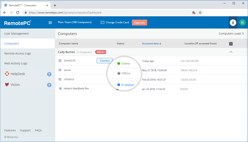Open help icon beside HelpDesk
Screen dimensions: 248x142
tap(49, 74)
